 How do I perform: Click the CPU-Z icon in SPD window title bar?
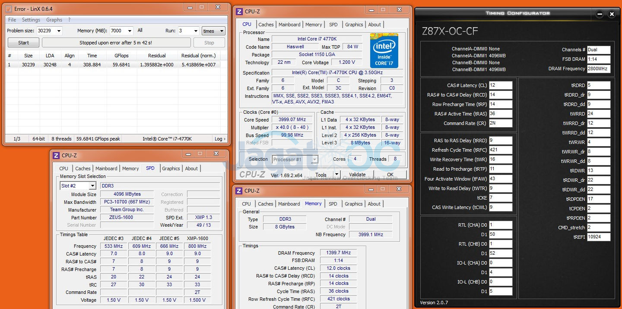pos(56,156)
